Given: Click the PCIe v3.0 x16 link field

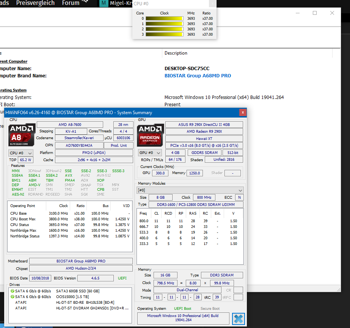Looking at the screenshot, I should 204,146.
